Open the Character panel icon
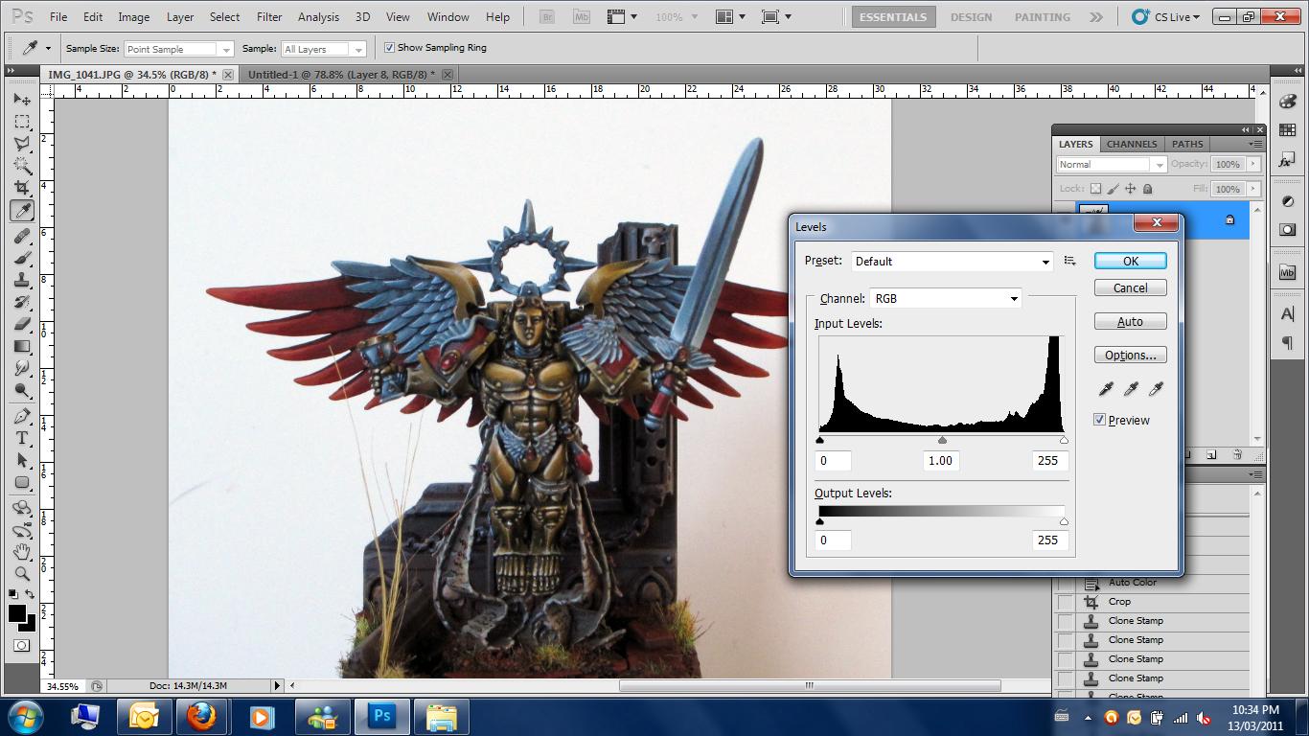This screenshot has width=1309, height=736. [1287, 314]
